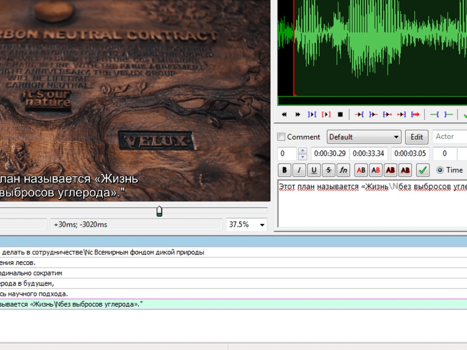This screenshot has width=467, height=350.
Task: Increase layer with the up spinner arrow
Action: [x=302, y=151]
